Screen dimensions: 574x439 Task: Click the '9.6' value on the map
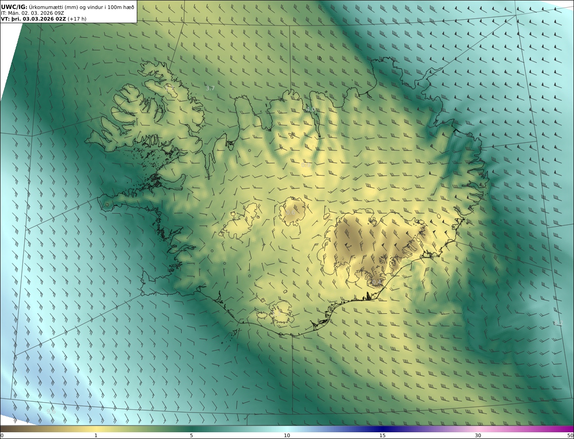(x=51, y=411)
